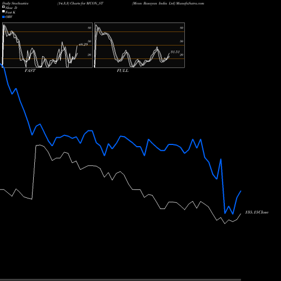Click the 'Fast K' legend label
281x281 pixels.
point(11,12)
